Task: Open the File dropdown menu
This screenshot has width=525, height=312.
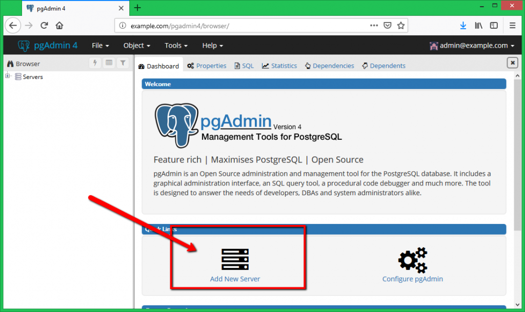Action: tap(100, 46)
